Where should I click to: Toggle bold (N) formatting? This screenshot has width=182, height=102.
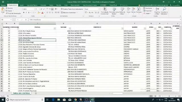24,12
